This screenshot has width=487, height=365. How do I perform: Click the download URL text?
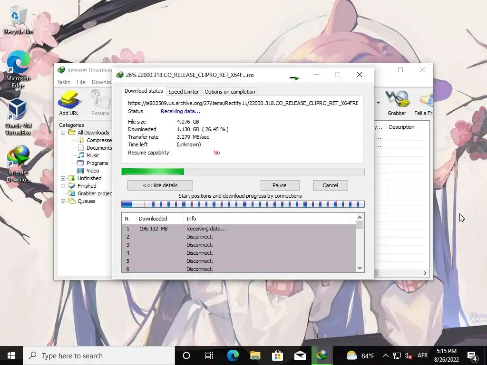pos(243,103)
